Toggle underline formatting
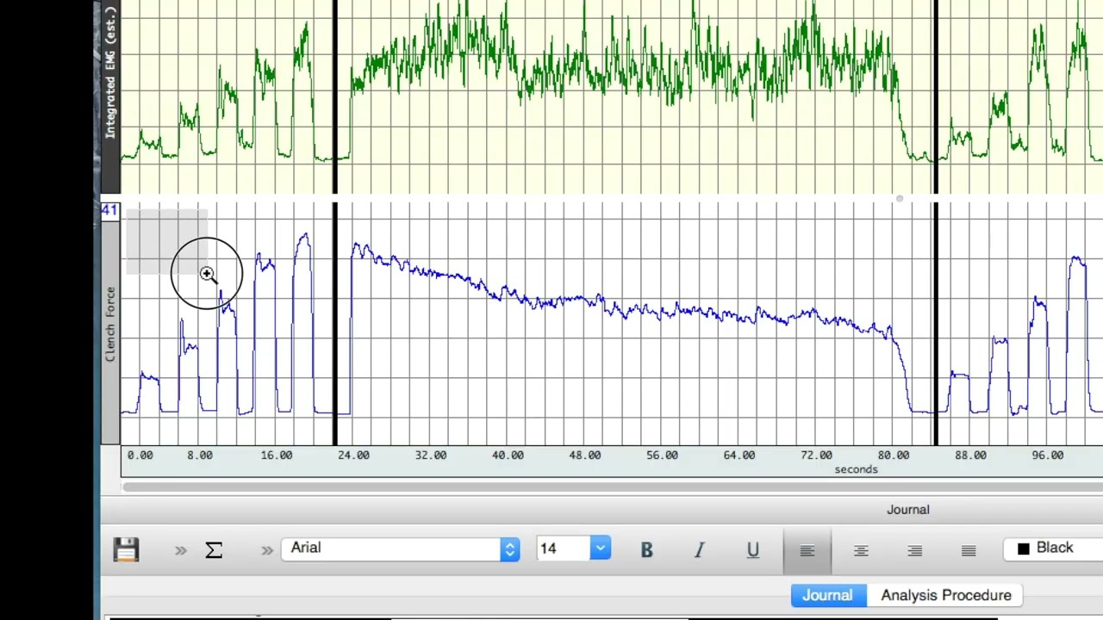Viewport: 1103px width, 620px height. (x=753, y=549)
